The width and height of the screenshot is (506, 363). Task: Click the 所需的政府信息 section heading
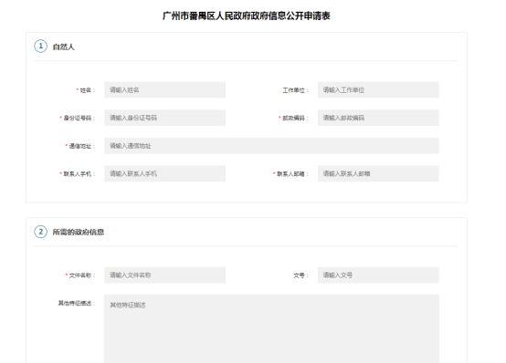79,232
